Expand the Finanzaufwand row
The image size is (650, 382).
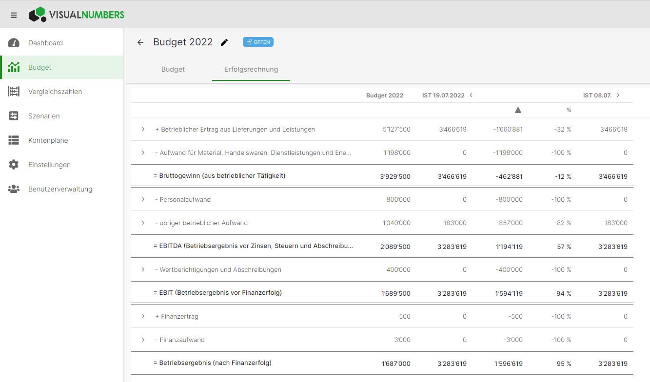142,340
